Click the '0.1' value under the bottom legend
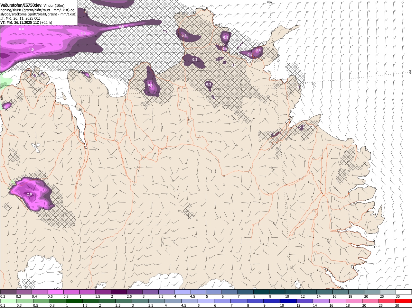Screen dimensions: 412x308 tap(3, 305)
